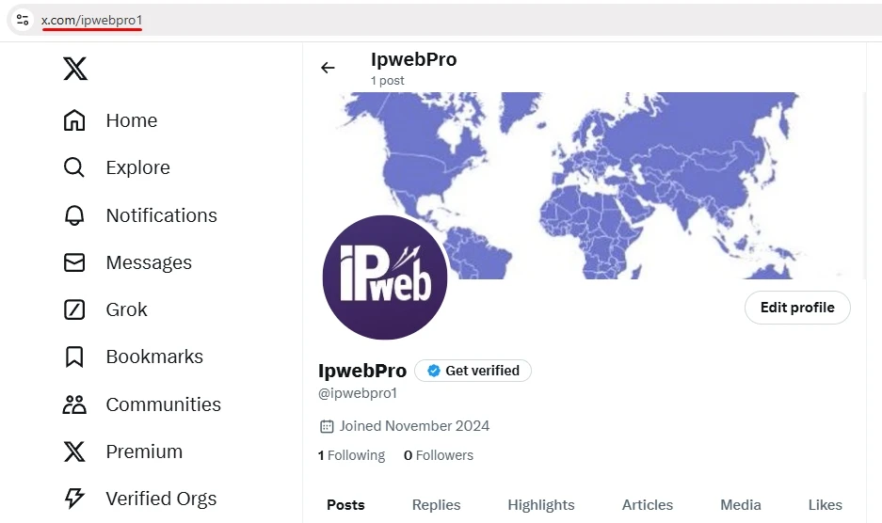Open Notifications bell icon

coord(73,215)
